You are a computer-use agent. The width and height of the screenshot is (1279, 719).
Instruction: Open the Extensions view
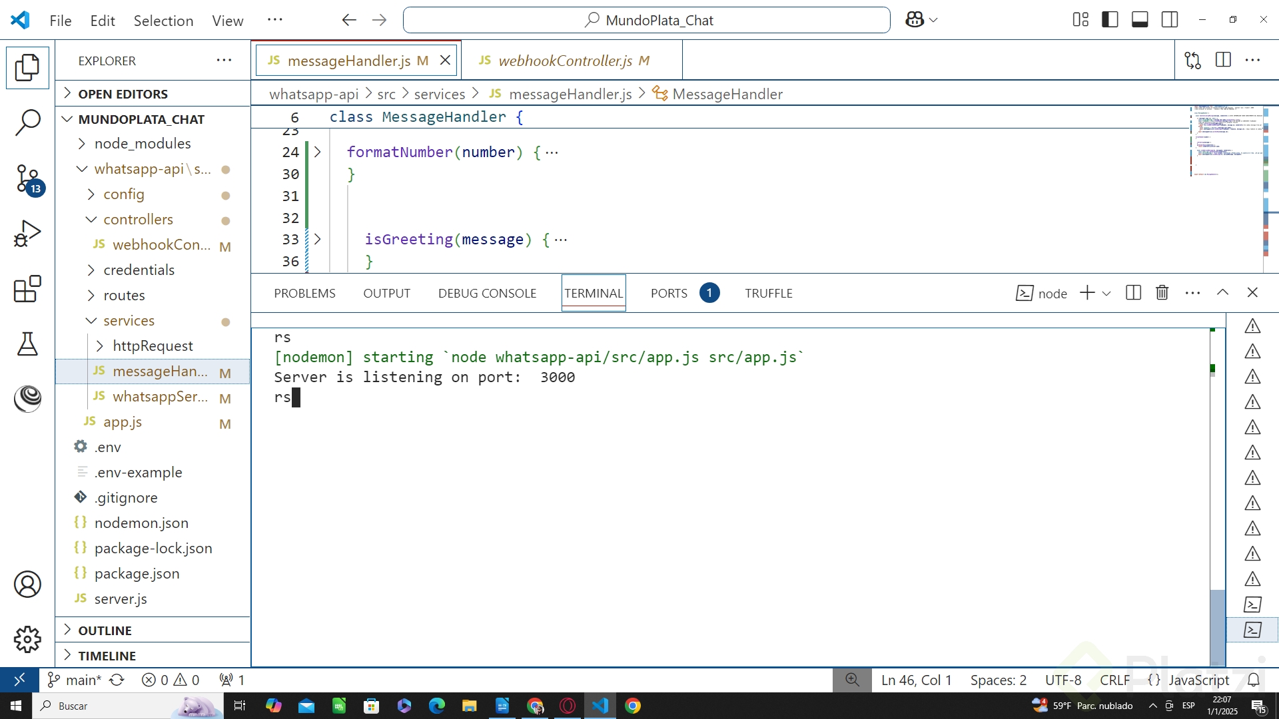pyautogui.click(x=27, y=289)
